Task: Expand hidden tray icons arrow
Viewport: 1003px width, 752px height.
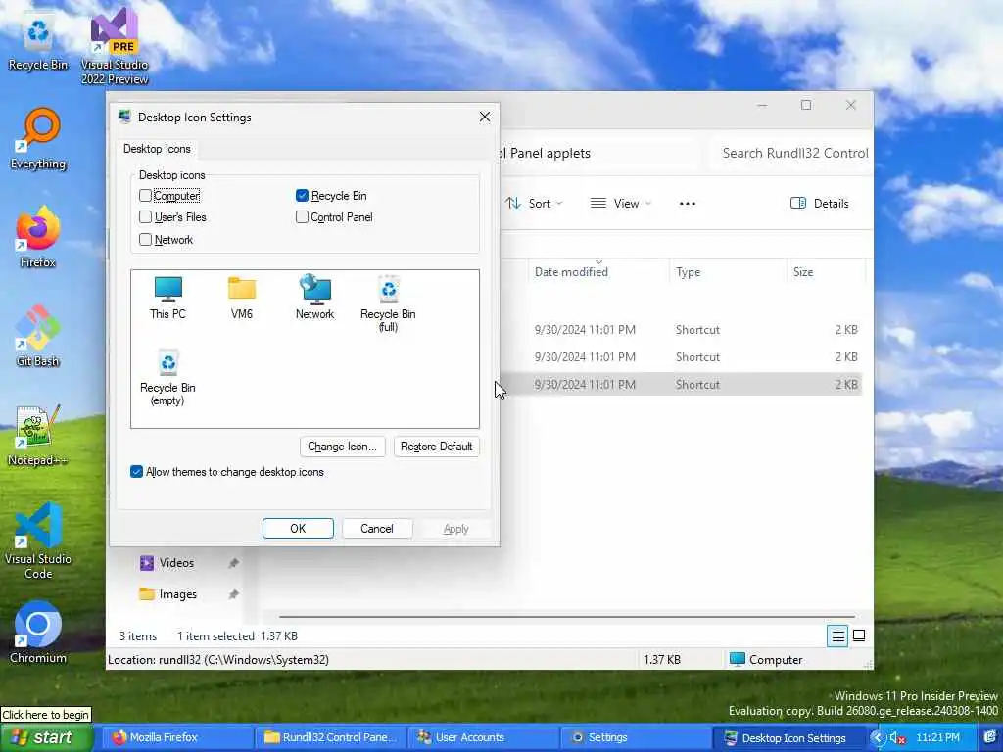Action: click(878, 738)
